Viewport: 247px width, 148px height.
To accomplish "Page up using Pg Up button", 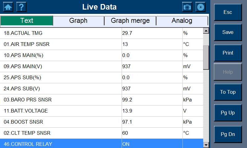I will tap(228, 113).
